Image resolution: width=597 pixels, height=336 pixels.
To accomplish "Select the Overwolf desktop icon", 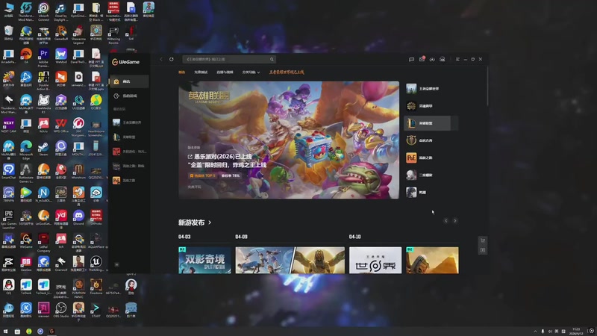I will tap(61, 264).
